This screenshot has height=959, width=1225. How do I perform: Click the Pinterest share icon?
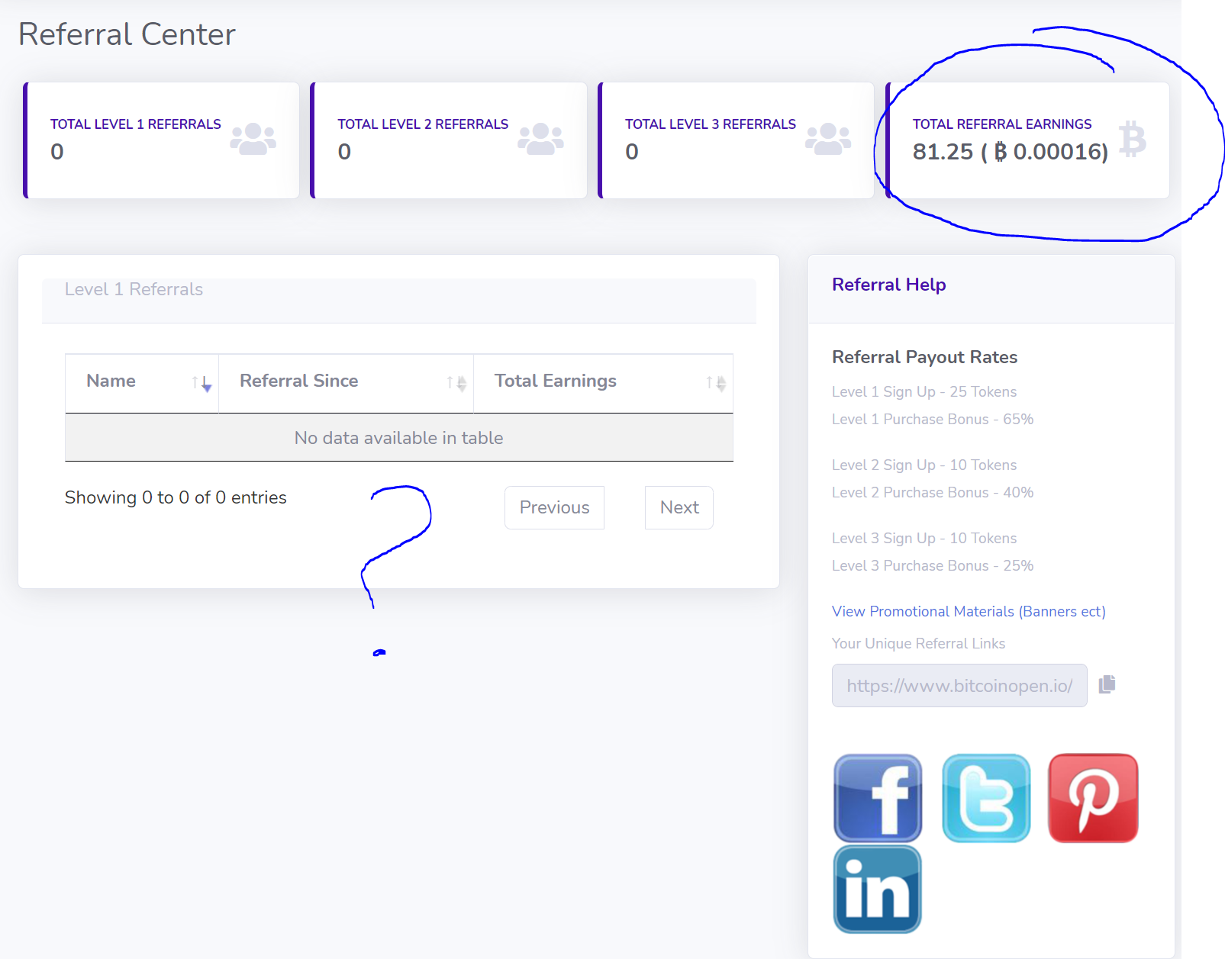pyautogui.click(x=1093, y=798)
